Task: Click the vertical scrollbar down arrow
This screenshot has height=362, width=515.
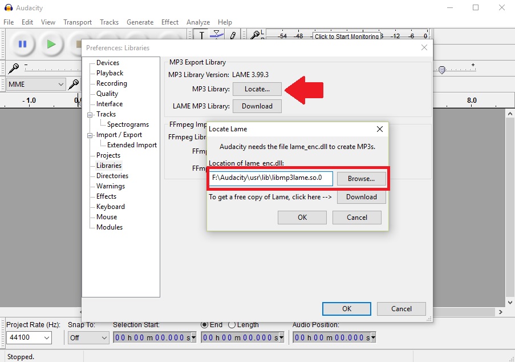Action: [x=510, y=303]
